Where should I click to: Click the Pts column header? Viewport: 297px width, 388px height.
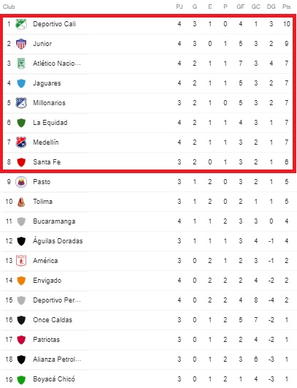click(286, 7)
